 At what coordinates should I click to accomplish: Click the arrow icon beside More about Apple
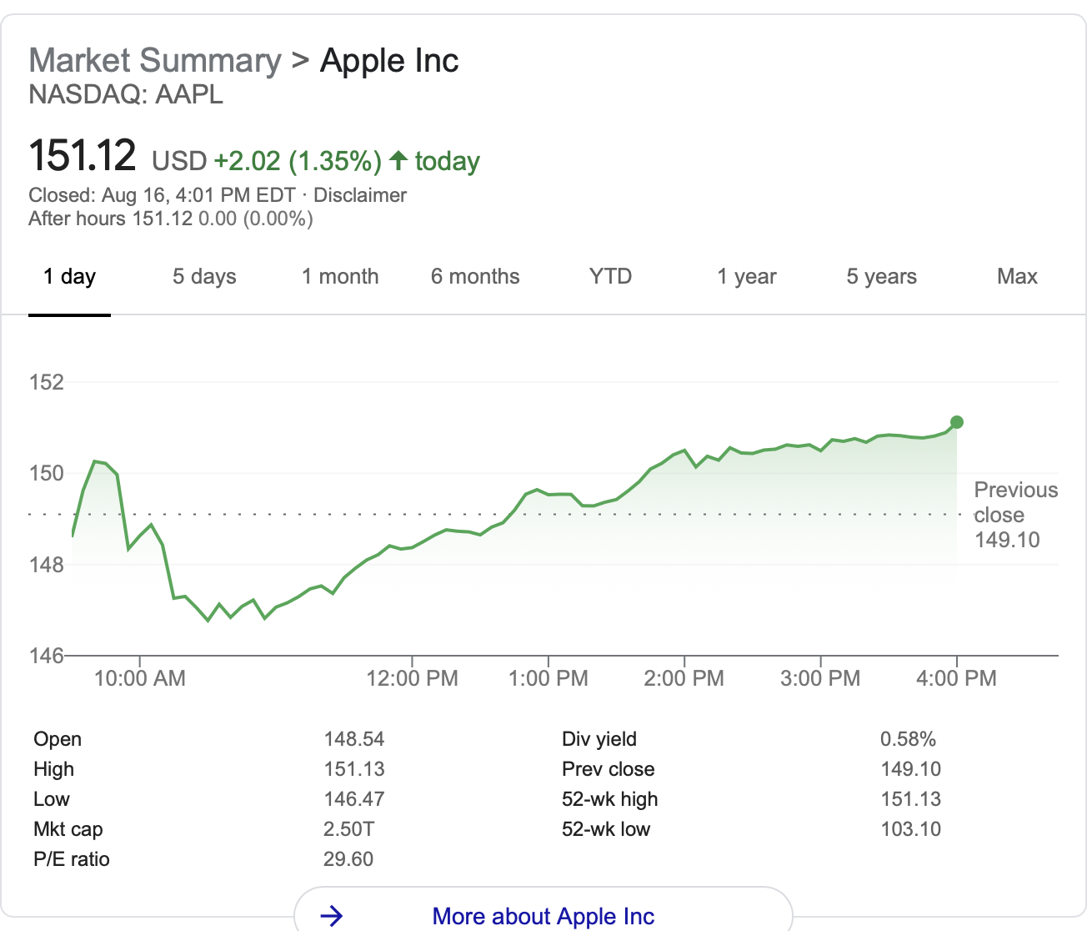[x=332, y=916]
